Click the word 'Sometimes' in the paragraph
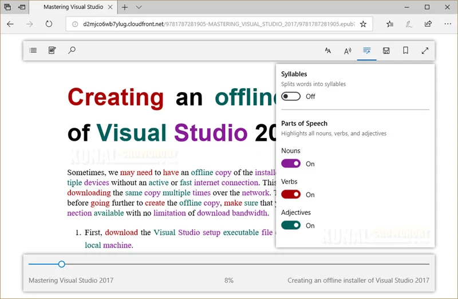Viewport: 458px width, 299px height. [x=87, y=173]
